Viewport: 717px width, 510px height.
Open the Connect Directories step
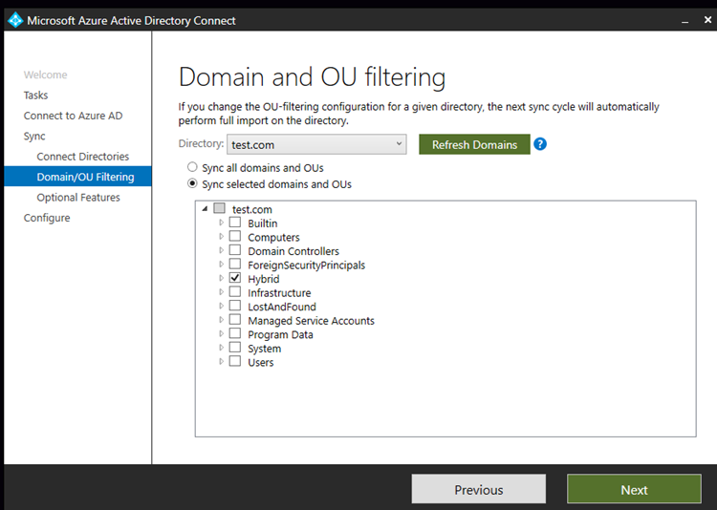[x=83, y=157]
